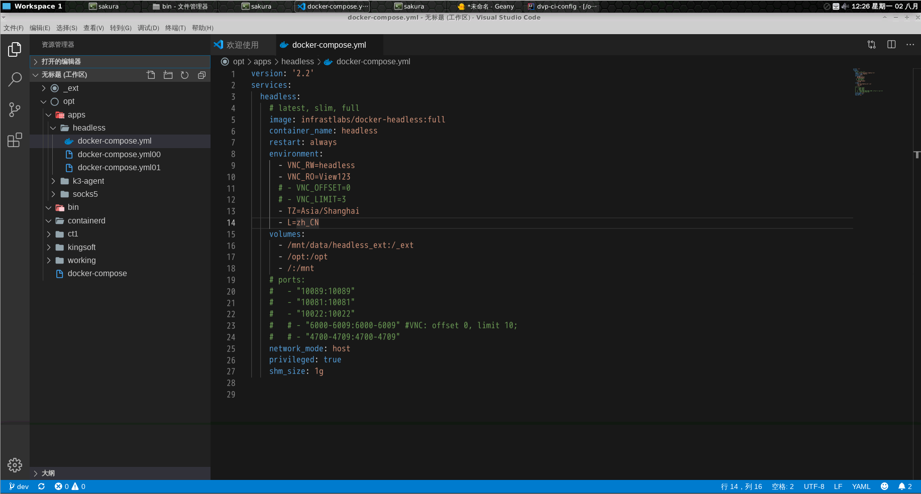Open the Manage settings gear icon
The height and width of the screenshot is (494, 921).
[x=15, y=465]
